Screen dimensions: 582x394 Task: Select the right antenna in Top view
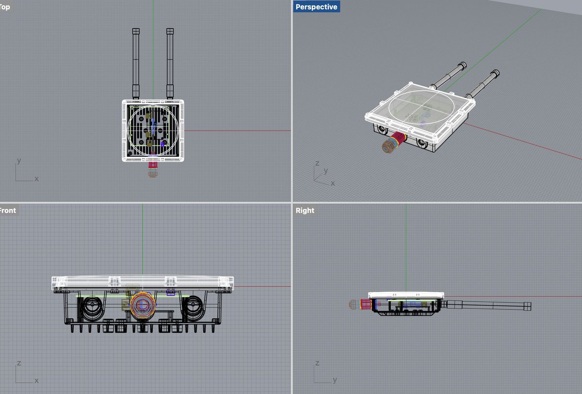point(170,63)
